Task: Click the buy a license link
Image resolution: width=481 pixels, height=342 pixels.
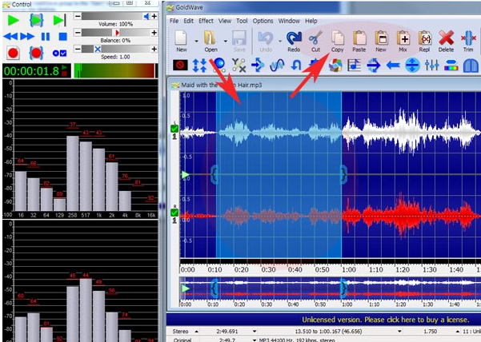Action: (386, 320)
